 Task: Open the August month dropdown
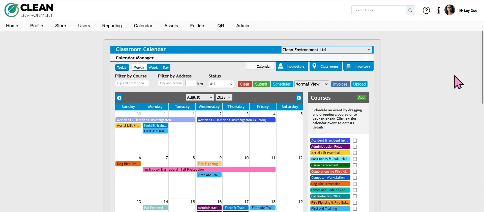pos(200,97)
